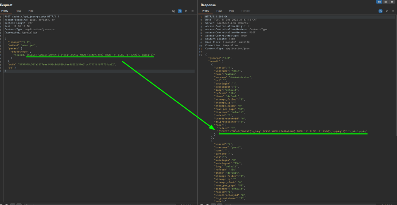Click the crossed-out eye icon in Request panel
The width and height of the screenshot is (397, 205).
click(x=173, y=11)
